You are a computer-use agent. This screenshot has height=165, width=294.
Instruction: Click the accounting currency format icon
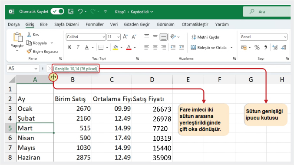tap(244, 47)
